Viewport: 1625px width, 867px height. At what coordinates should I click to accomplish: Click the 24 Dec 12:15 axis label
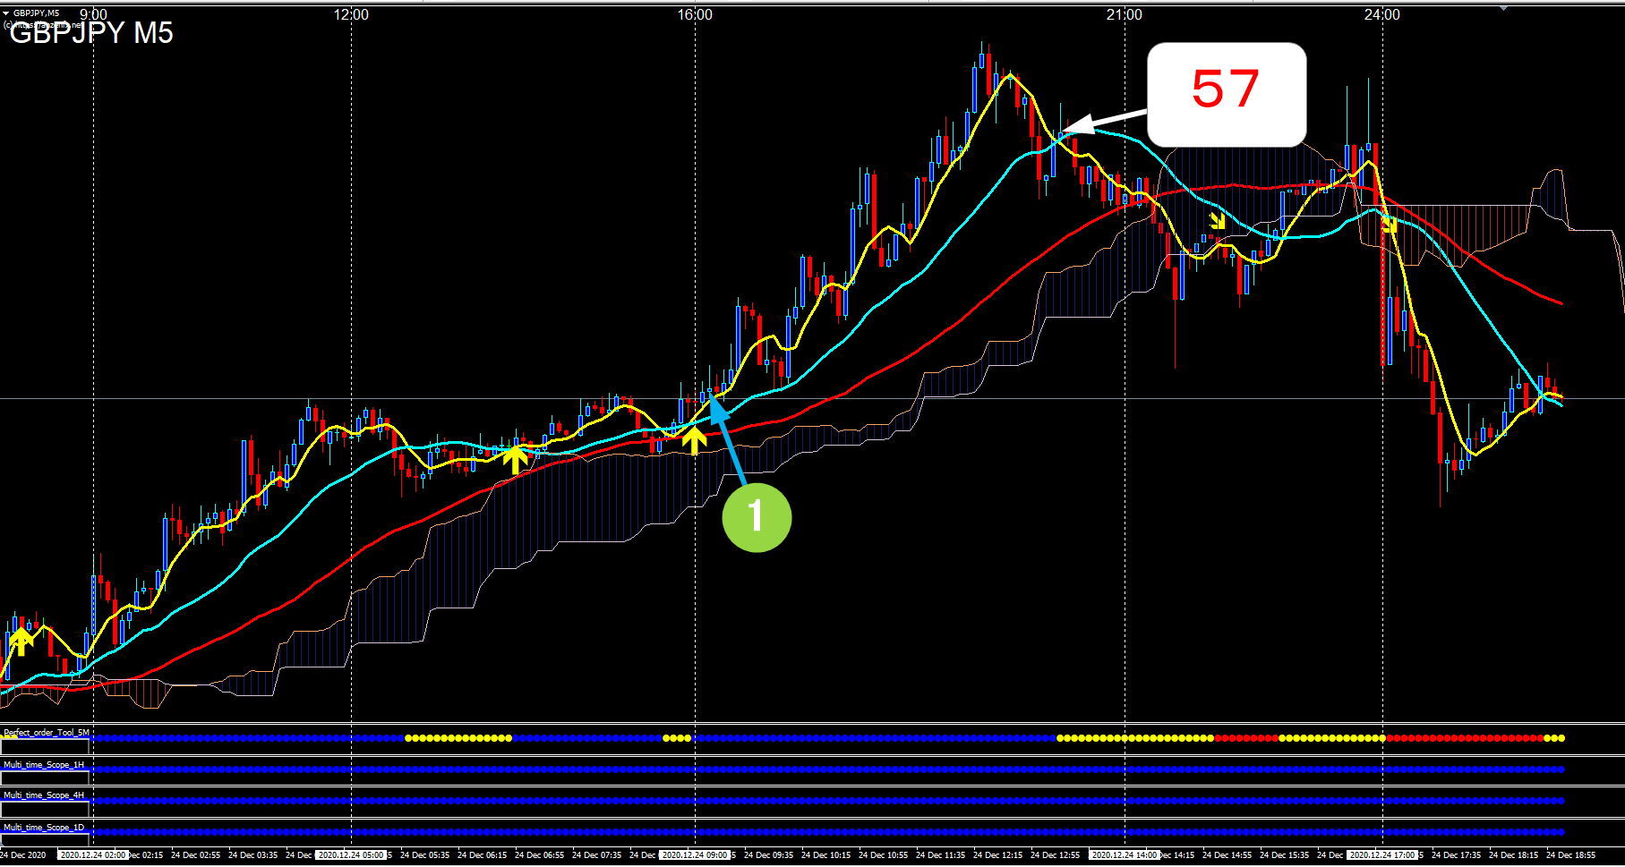pos(997,855)
